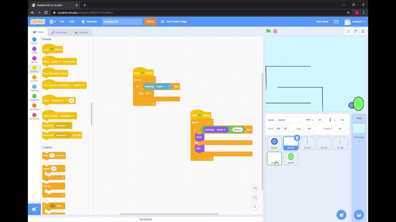The image size is (396, 222).
Task: Reset workspace zoom to default
Action: coord(255,207)
